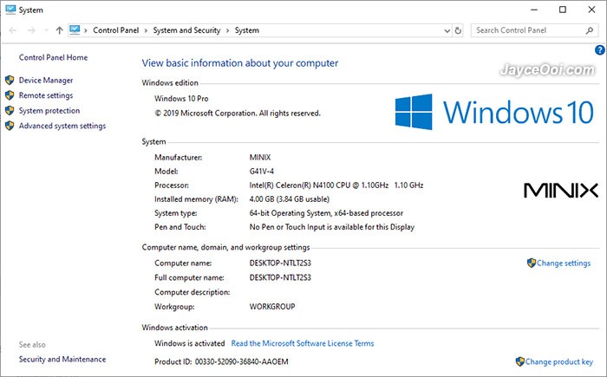Click Computer name value DESKTOP-NTLT2S3

tap(280, 263)
